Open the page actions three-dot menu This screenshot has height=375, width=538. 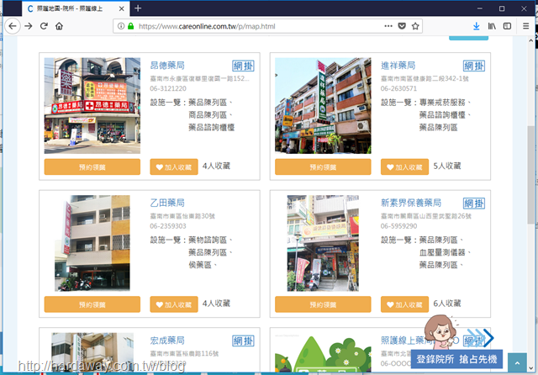pyautogui.click(x=388, y=26)
